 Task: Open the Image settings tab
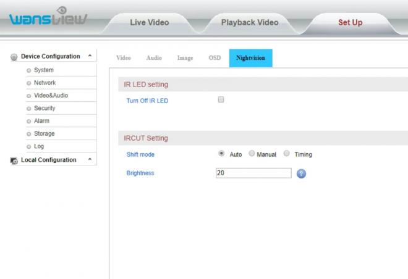[185, 58]
